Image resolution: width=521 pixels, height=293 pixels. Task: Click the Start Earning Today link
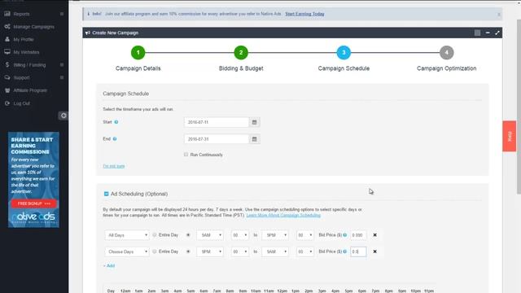[x=304, y=14]
